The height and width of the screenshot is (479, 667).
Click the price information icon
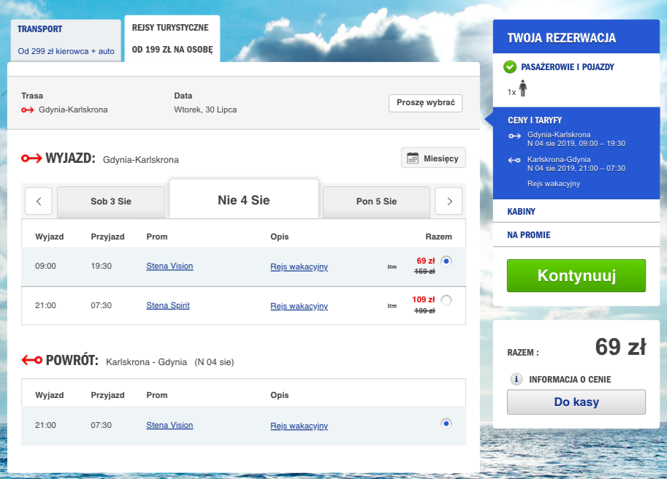click(517, 380)
